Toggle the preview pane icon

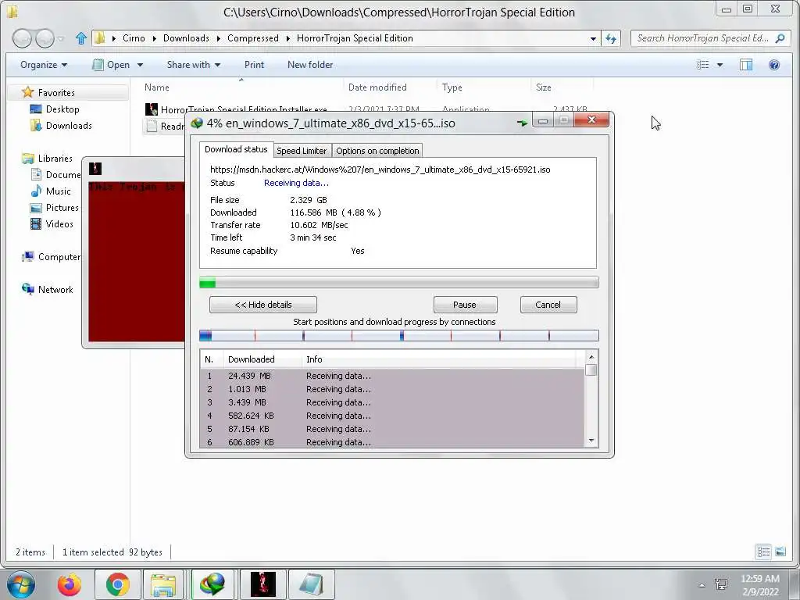click(x=746, y=65)
